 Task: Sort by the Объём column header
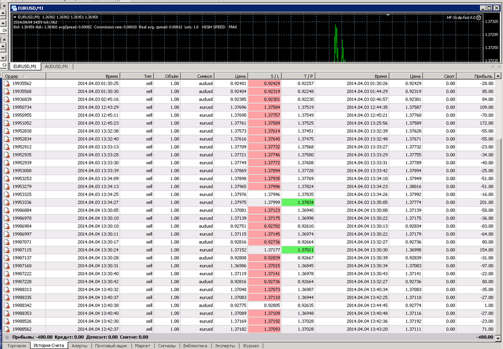[167, 76]
